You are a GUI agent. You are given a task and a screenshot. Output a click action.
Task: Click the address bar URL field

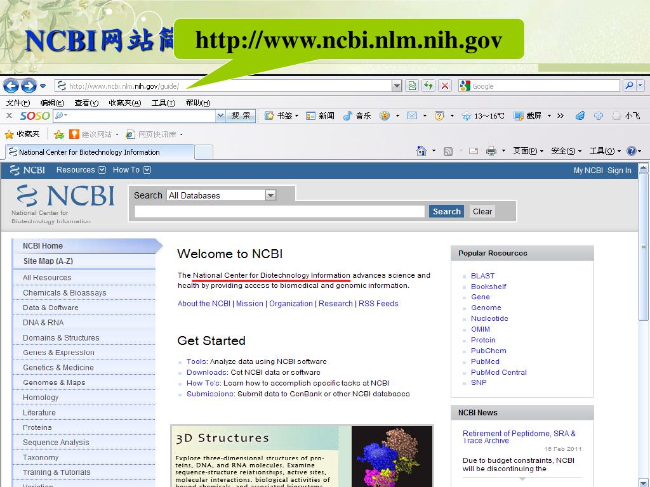coord(223,86)
